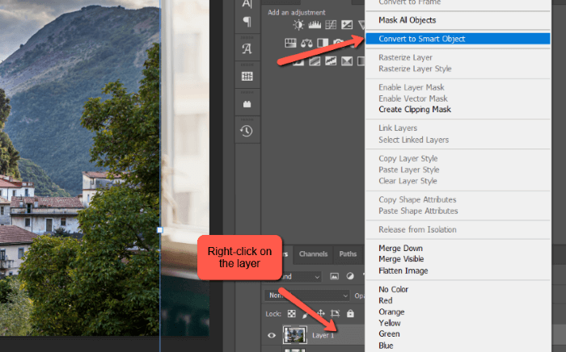Open the Glyphs panel icon
Viewport: 566px width, 352px height.
[x=247, y=48]
